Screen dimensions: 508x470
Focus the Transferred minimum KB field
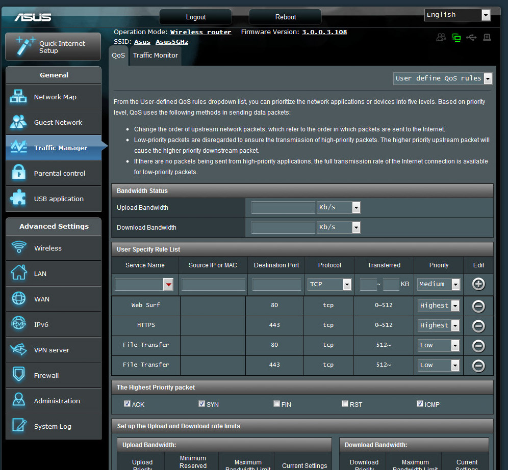(x=368, y=285)
